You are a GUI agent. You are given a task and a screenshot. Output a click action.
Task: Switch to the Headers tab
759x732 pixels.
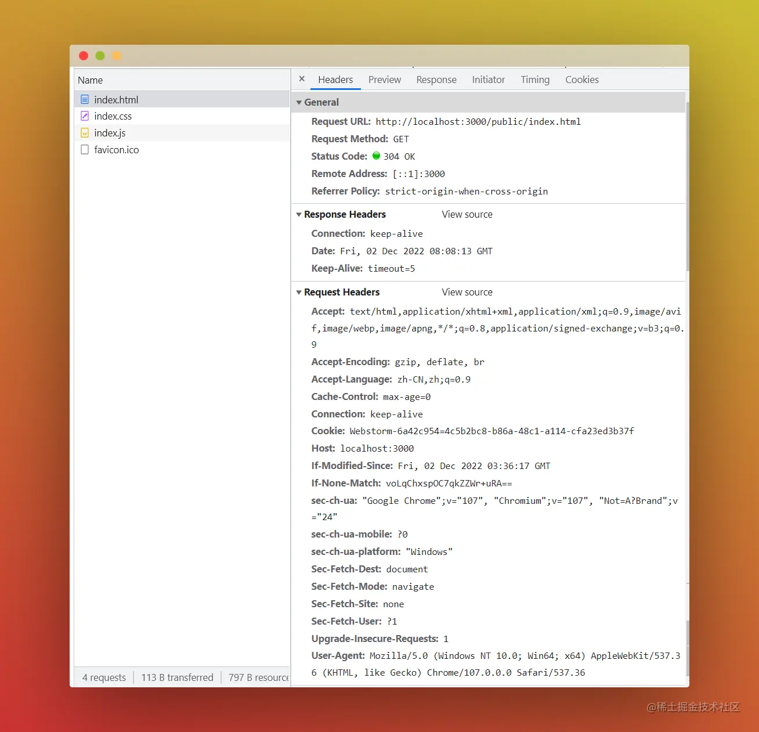335,80
